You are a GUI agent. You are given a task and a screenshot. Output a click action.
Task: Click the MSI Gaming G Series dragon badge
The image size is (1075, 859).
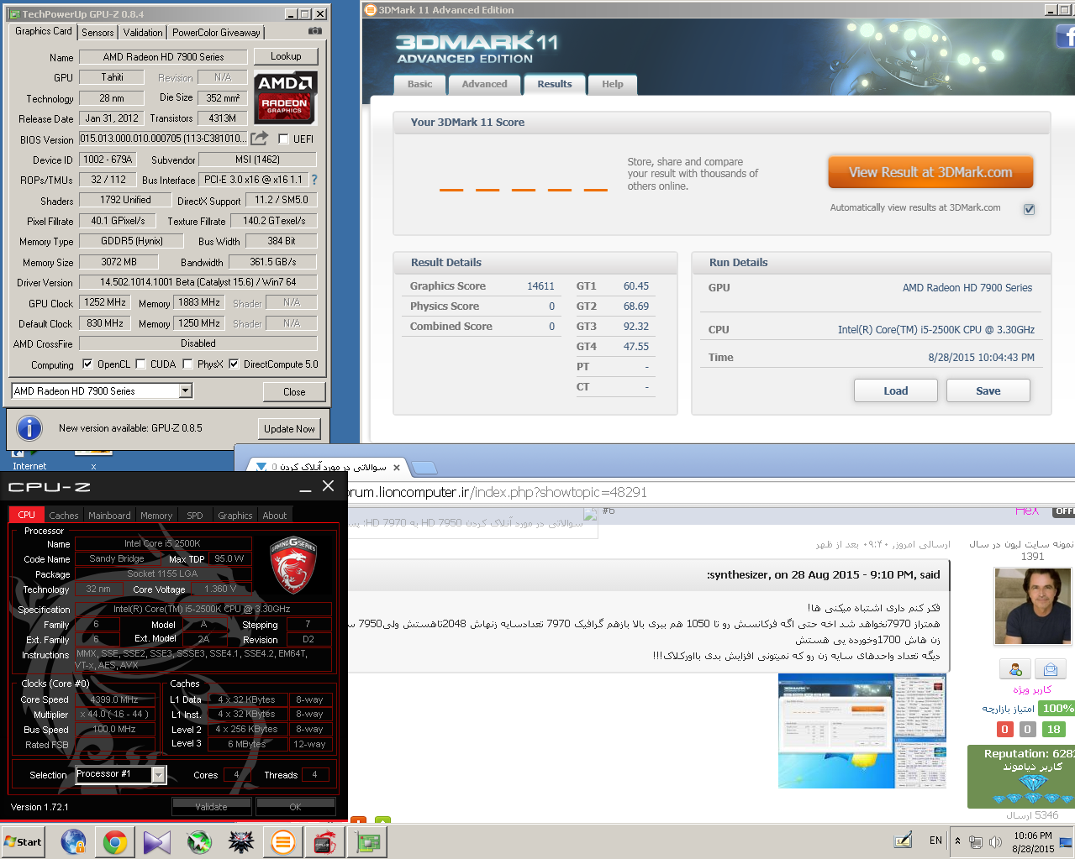tap(292, 565)
